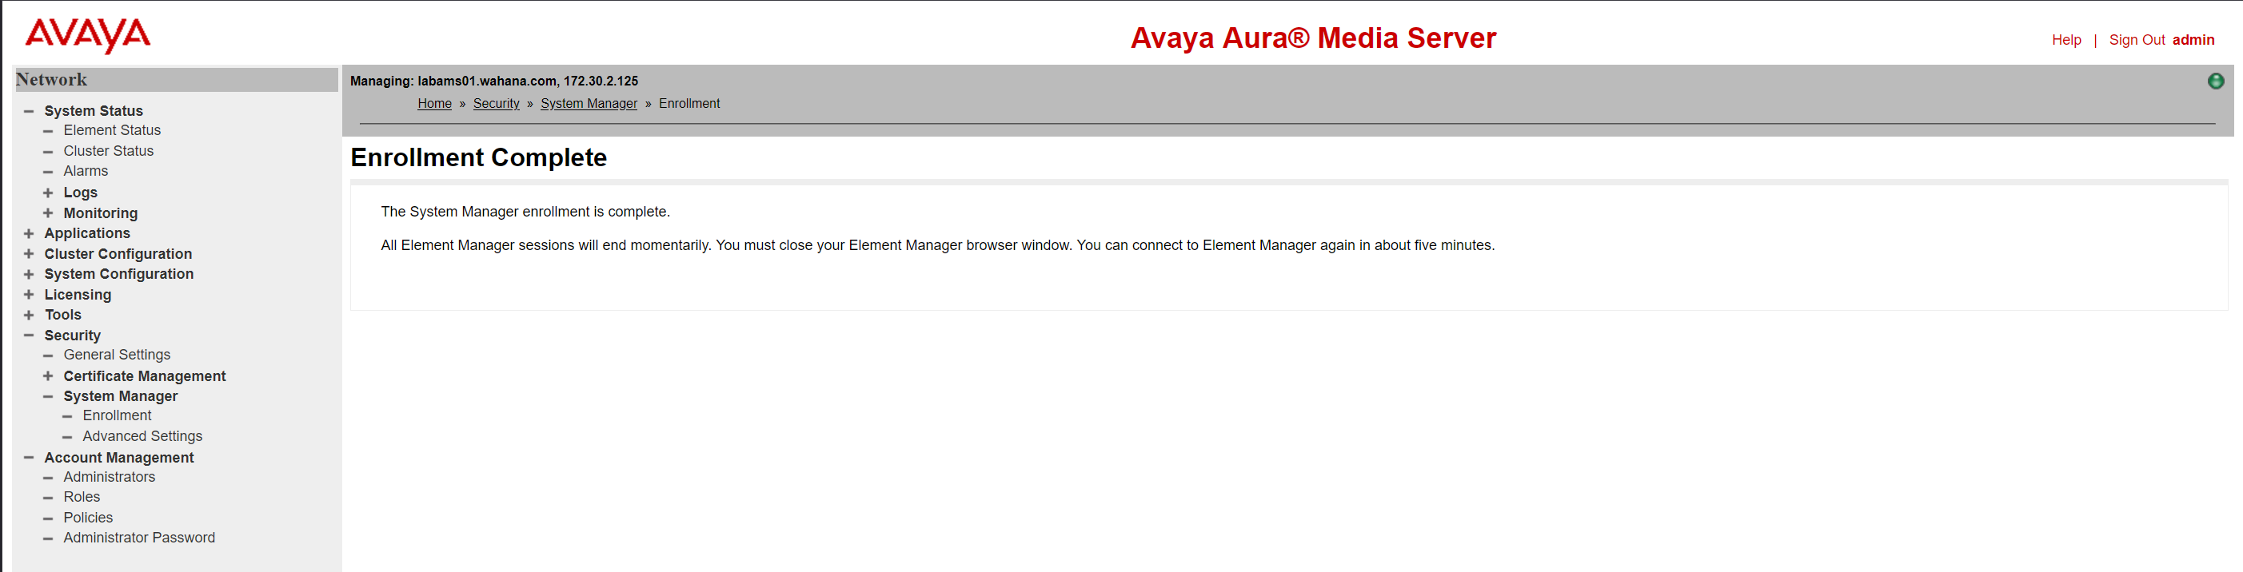Expand Certificate Management under Security
2243x572 pixels.
(x=48, y=376)
